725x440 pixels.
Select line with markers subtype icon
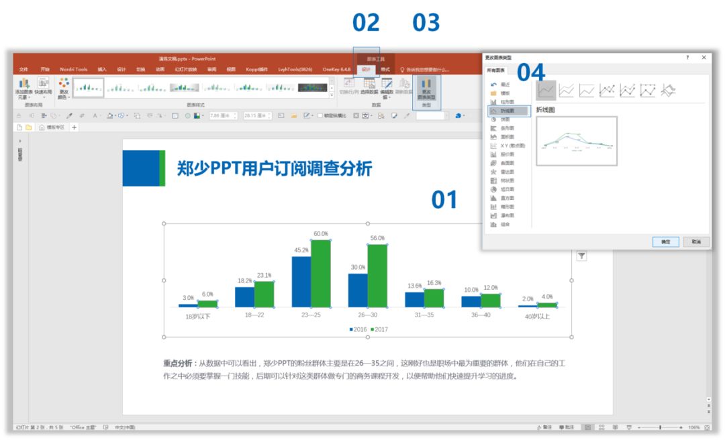pos(607,90)
